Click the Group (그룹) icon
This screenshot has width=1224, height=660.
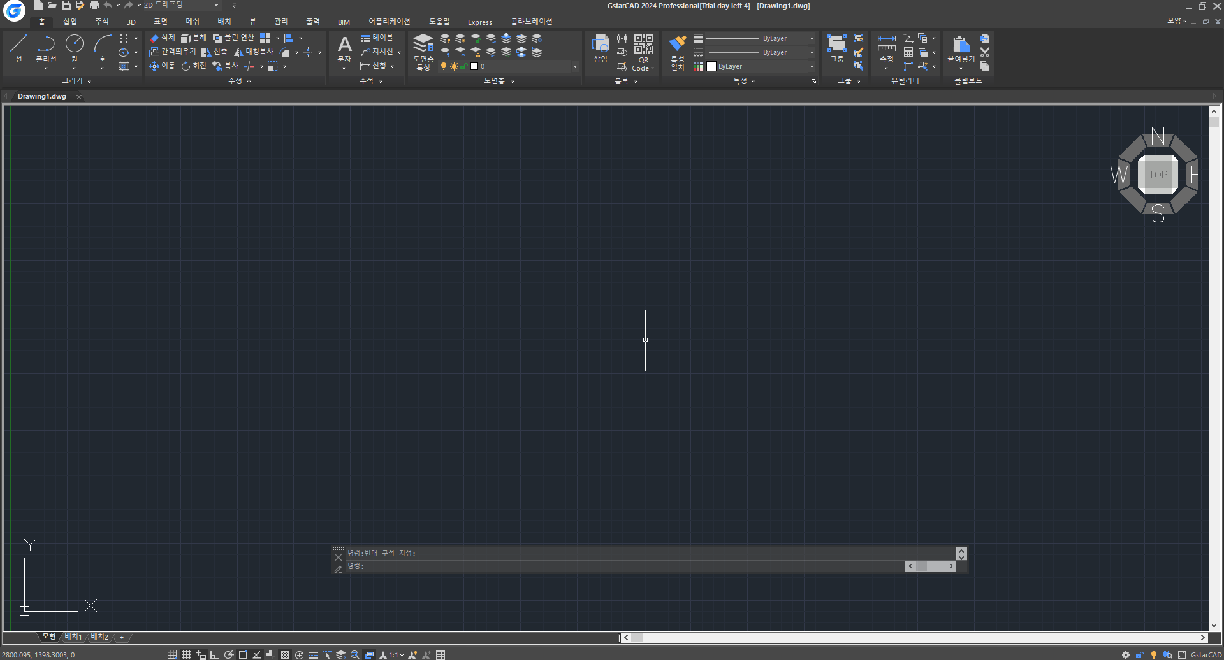point(836,48)
